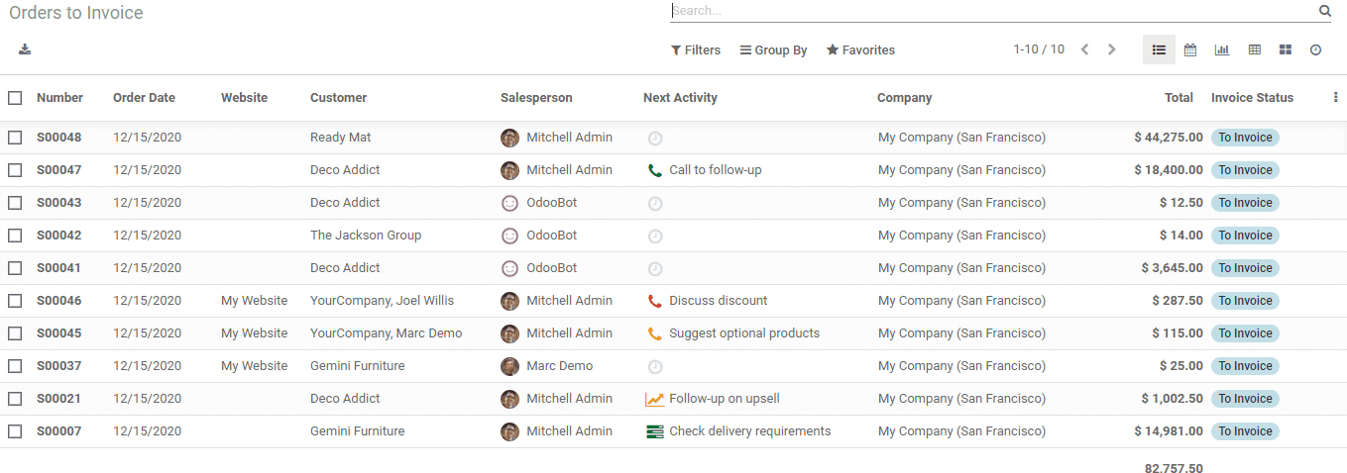Open the Favorites dropdown

860,50
